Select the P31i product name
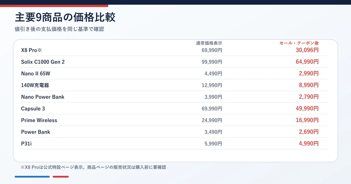351x184 pixels. pos(26,144)
